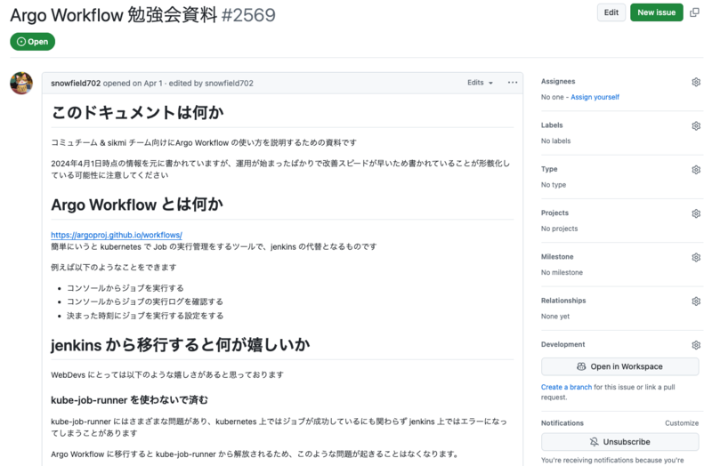
Task: Click Customize notifications
Action: (x=682, y=423)
